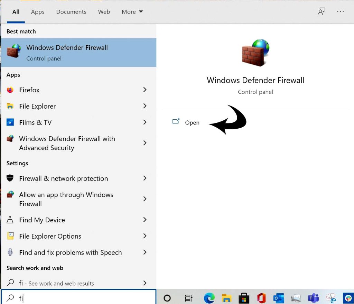Open Task View from the taskbar
354x304 pixels.
(x=188, y=298)
